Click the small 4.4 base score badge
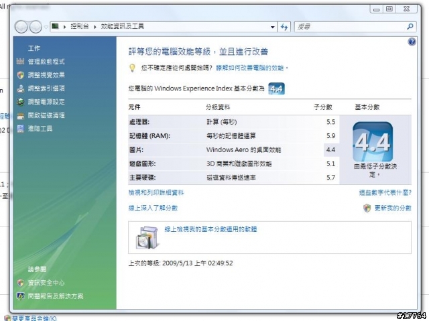429x321 pixels. coord(276,88)
